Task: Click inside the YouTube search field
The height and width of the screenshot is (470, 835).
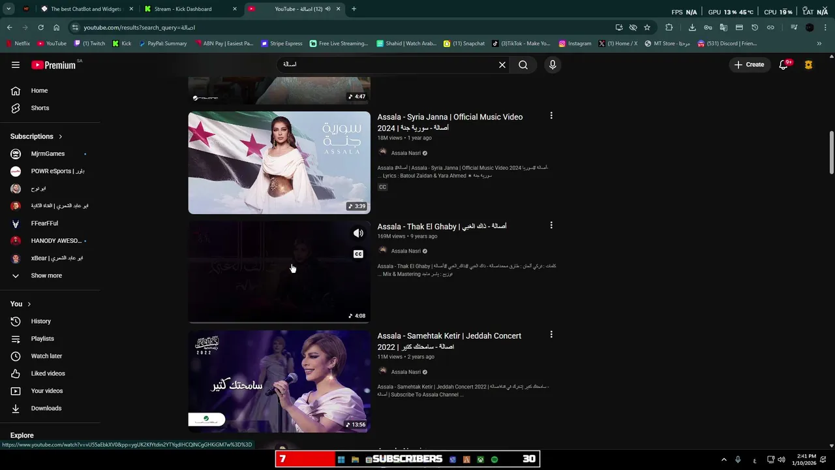Action: [x=388, y=65]
